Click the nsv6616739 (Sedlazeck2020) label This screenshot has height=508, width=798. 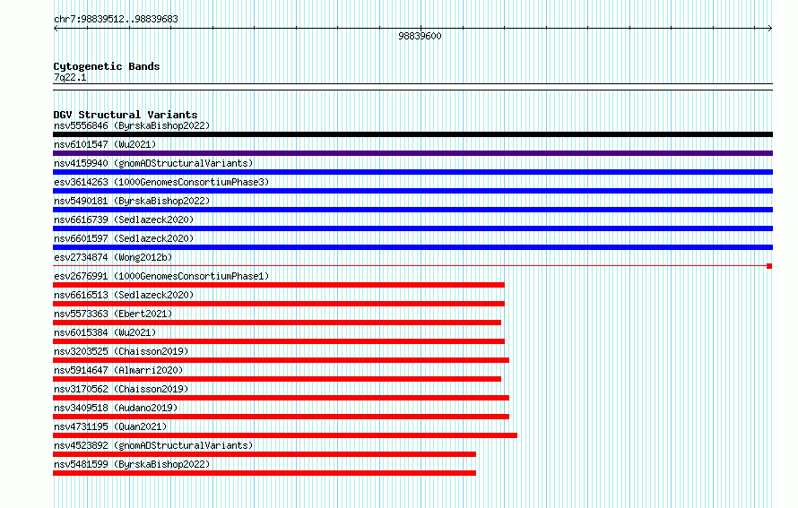click(x=124, y=220)
